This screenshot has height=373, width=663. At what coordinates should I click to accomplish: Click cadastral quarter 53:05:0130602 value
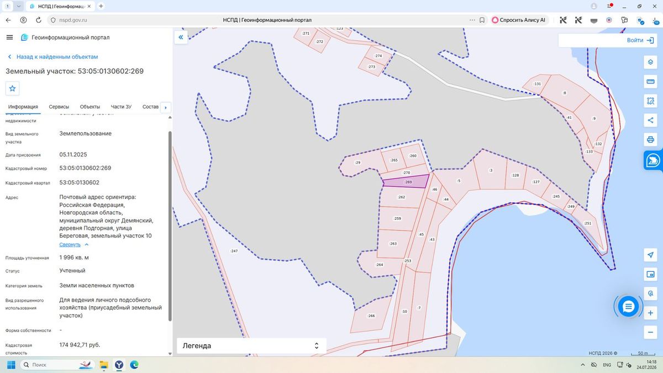pyautogui.click(x=79, y=182)
